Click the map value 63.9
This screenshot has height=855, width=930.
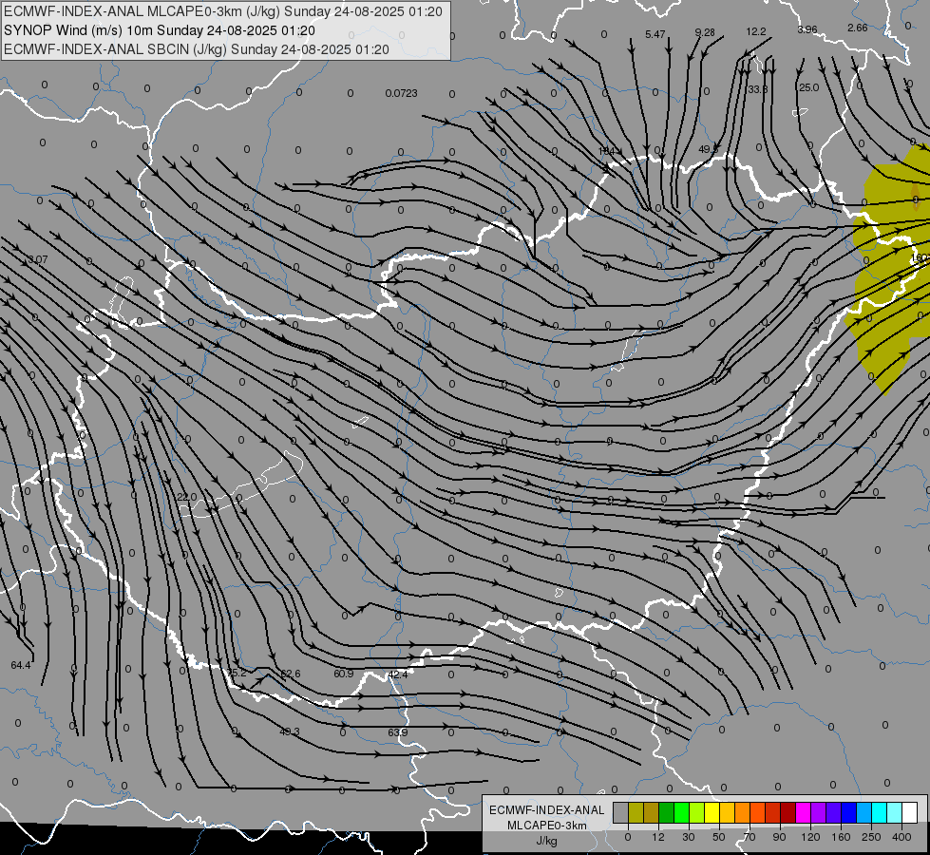[x=397, y=732]
